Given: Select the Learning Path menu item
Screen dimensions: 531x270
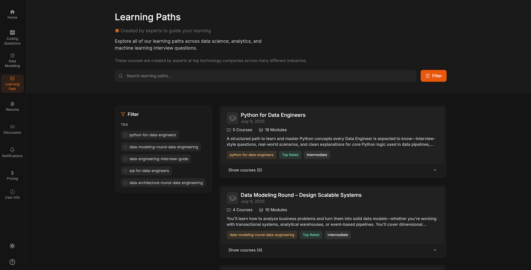Looking at the screenshot, I should point(12,84).
